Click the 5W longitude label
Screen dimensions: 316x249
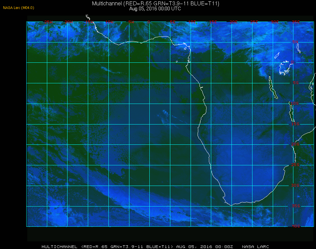[131, 22]
